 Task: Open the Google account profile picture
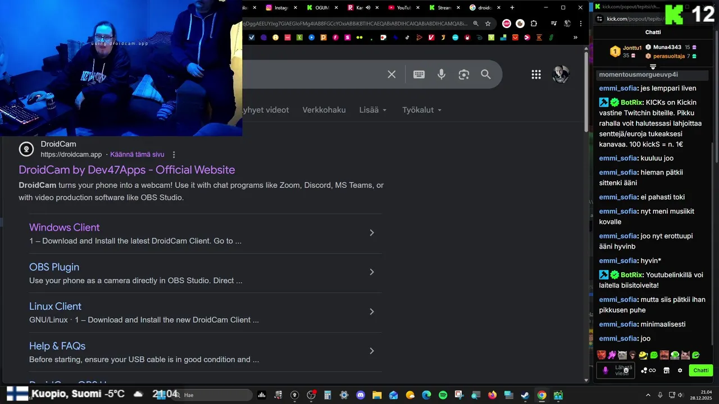click(x=561, y=74)
